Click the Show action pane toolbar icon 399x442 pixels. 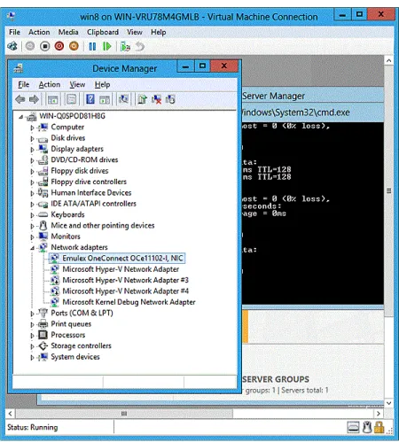click(105, 99)
